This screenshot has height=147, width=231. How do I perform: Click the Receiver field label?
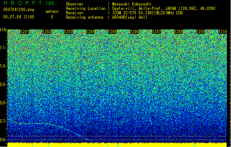[x=75, y=13]
